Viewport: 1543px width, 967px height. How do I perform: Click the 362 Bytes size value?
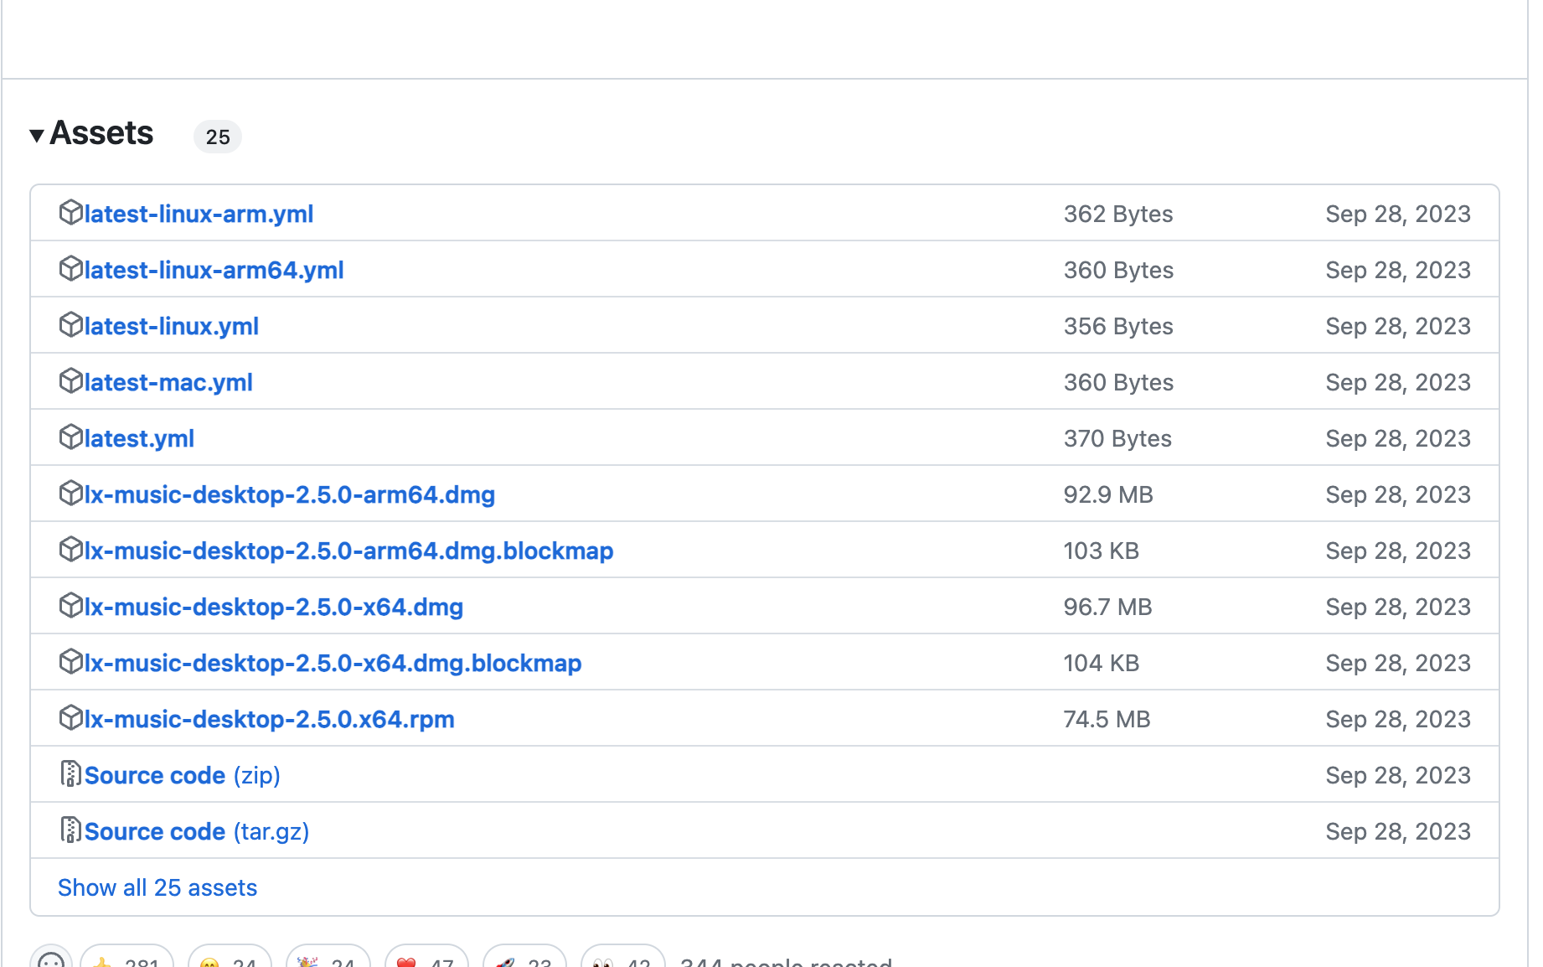pyautogui.click(x=1118, y=214)
